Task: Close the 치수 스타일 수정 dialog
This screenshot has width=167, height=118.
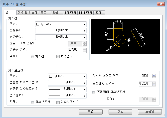Action: coord(161,4)
